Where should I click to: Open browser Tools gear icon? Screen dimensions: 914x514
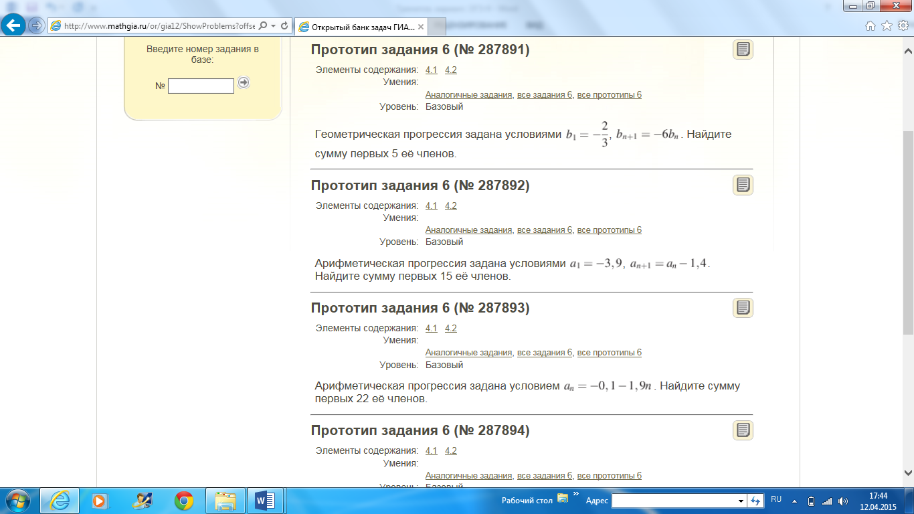tap(903, 25)
